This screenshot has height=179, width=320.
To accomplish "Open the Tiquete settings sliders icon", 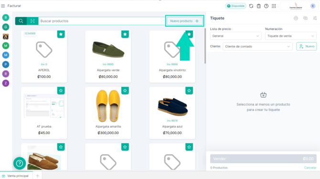I will (315, 18).
